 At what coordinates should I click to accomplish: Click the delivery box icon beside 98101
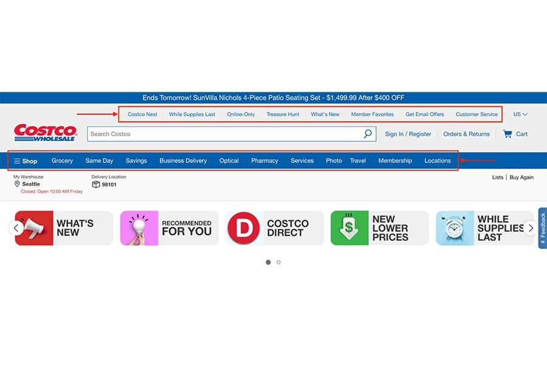tap(95, 184)
